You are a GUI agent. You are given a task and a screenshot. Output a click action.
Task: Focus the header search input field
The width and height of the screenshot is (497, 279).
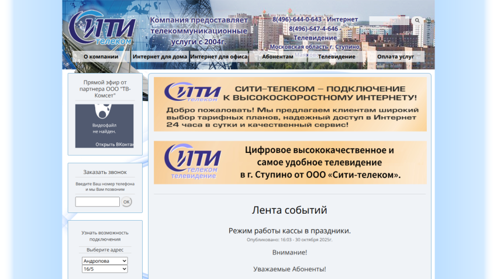[389, 20]
